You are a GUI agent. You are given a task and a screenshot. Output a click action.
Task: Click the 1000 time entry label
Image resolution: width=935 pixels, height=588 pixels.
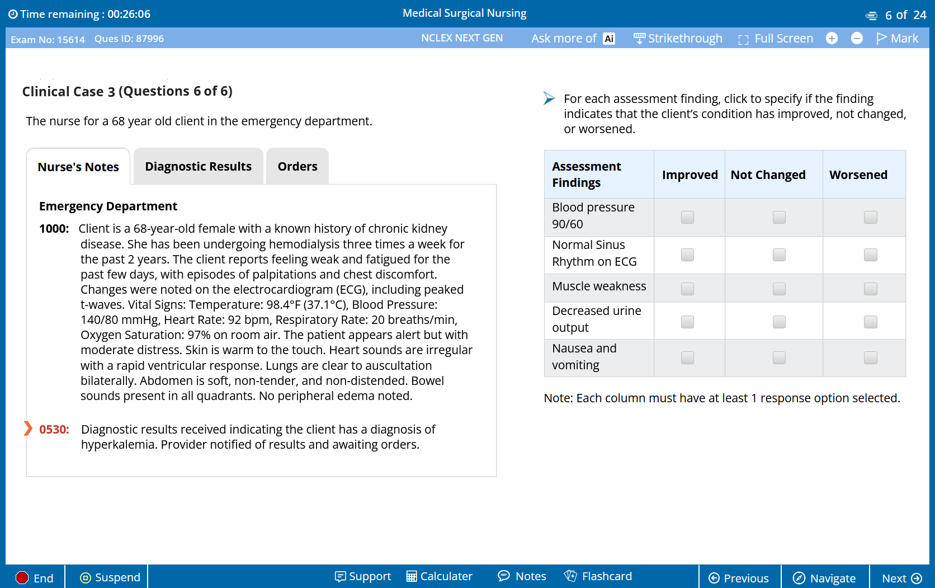[54, 229]
